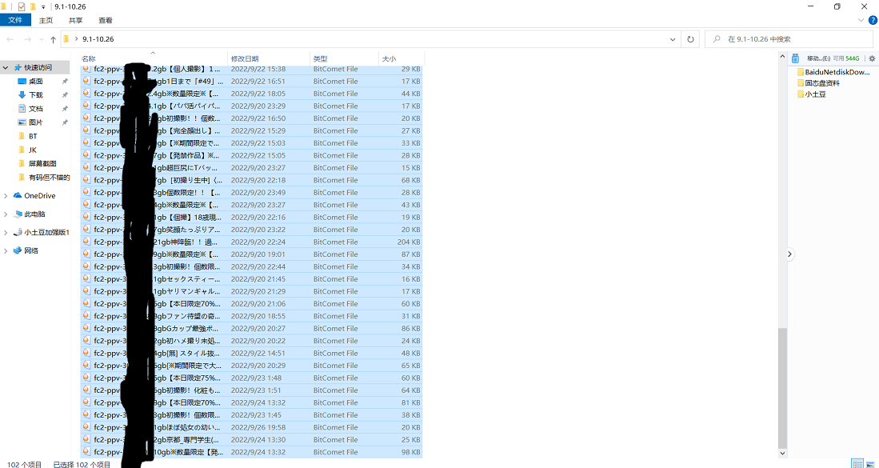Click the 小土豆加强版1 drive icon

pyautogui.click(x=17, y=233)
